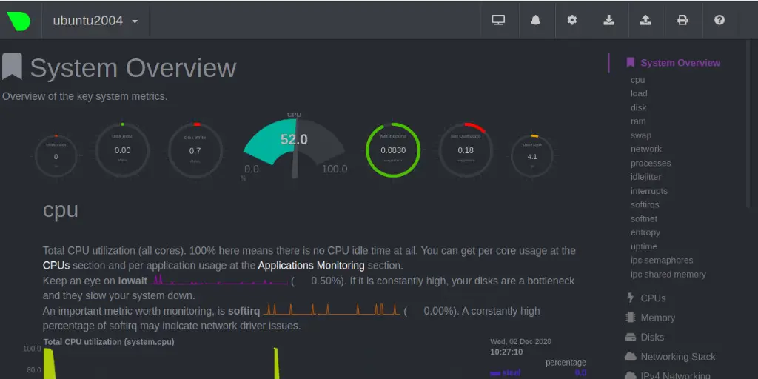
Task: Click the green Netdata logo
Action: point(19,21)
